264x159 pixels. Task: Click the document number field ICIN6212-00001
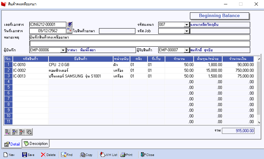(x=48, y=24)
